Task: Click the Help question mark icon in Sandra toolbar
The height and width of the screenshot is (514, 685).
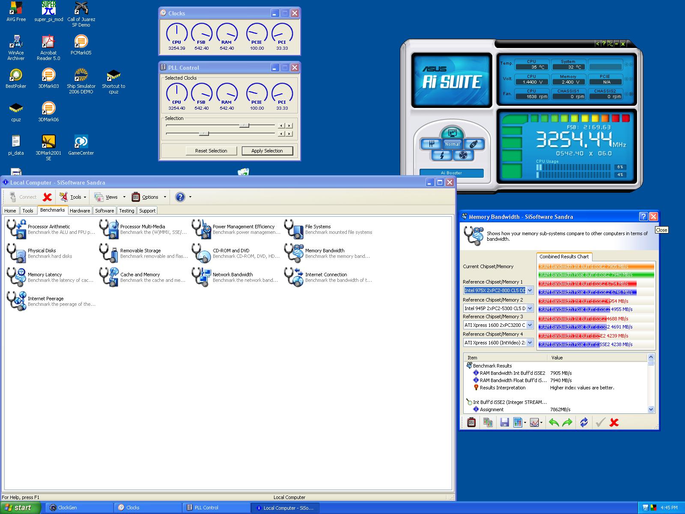Action: click(180, 197)
